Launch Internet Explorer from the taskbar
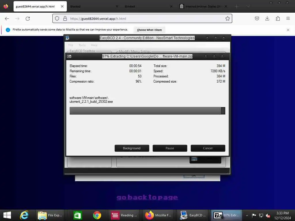295x221 pixels. [x=24, y=215]
